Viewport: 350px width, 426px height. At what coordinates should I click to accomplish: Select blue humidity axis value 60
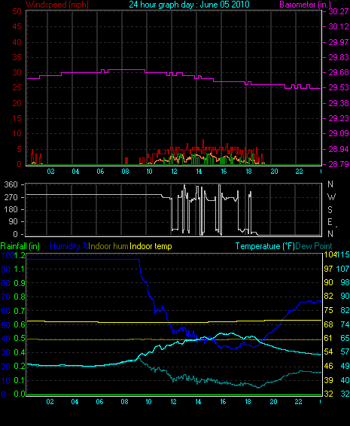pos(6,311)
